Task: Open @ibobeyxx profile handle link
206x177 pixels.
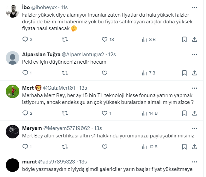Action: pos(44,7)
